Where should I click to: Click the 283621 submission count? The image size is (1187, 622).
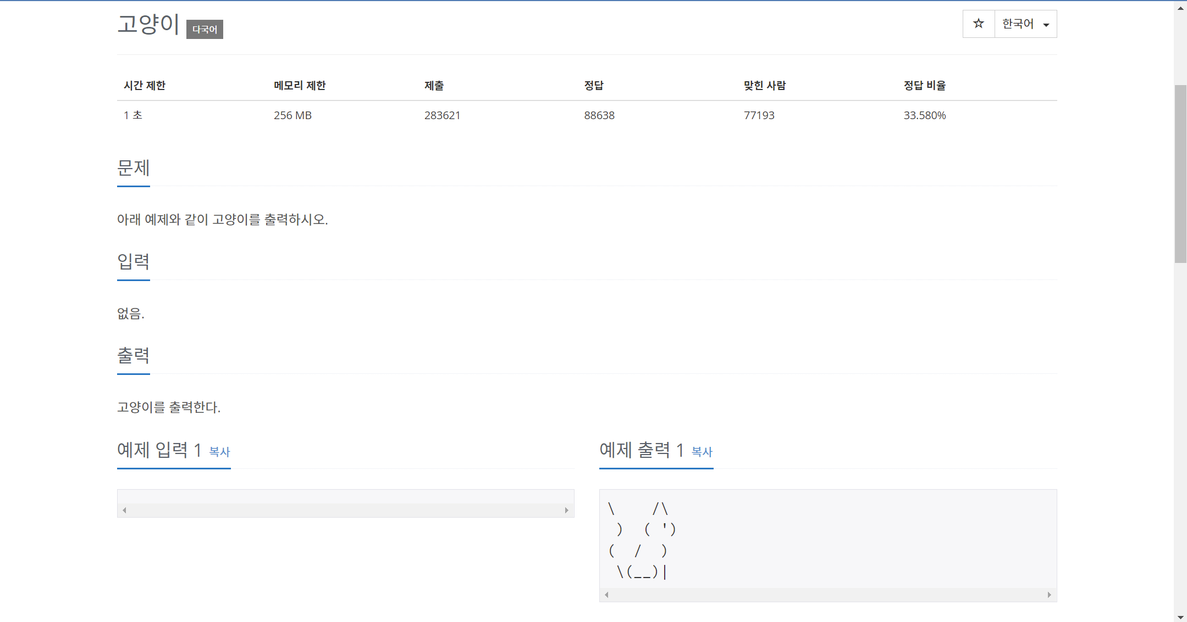click(x=442, y=115)
